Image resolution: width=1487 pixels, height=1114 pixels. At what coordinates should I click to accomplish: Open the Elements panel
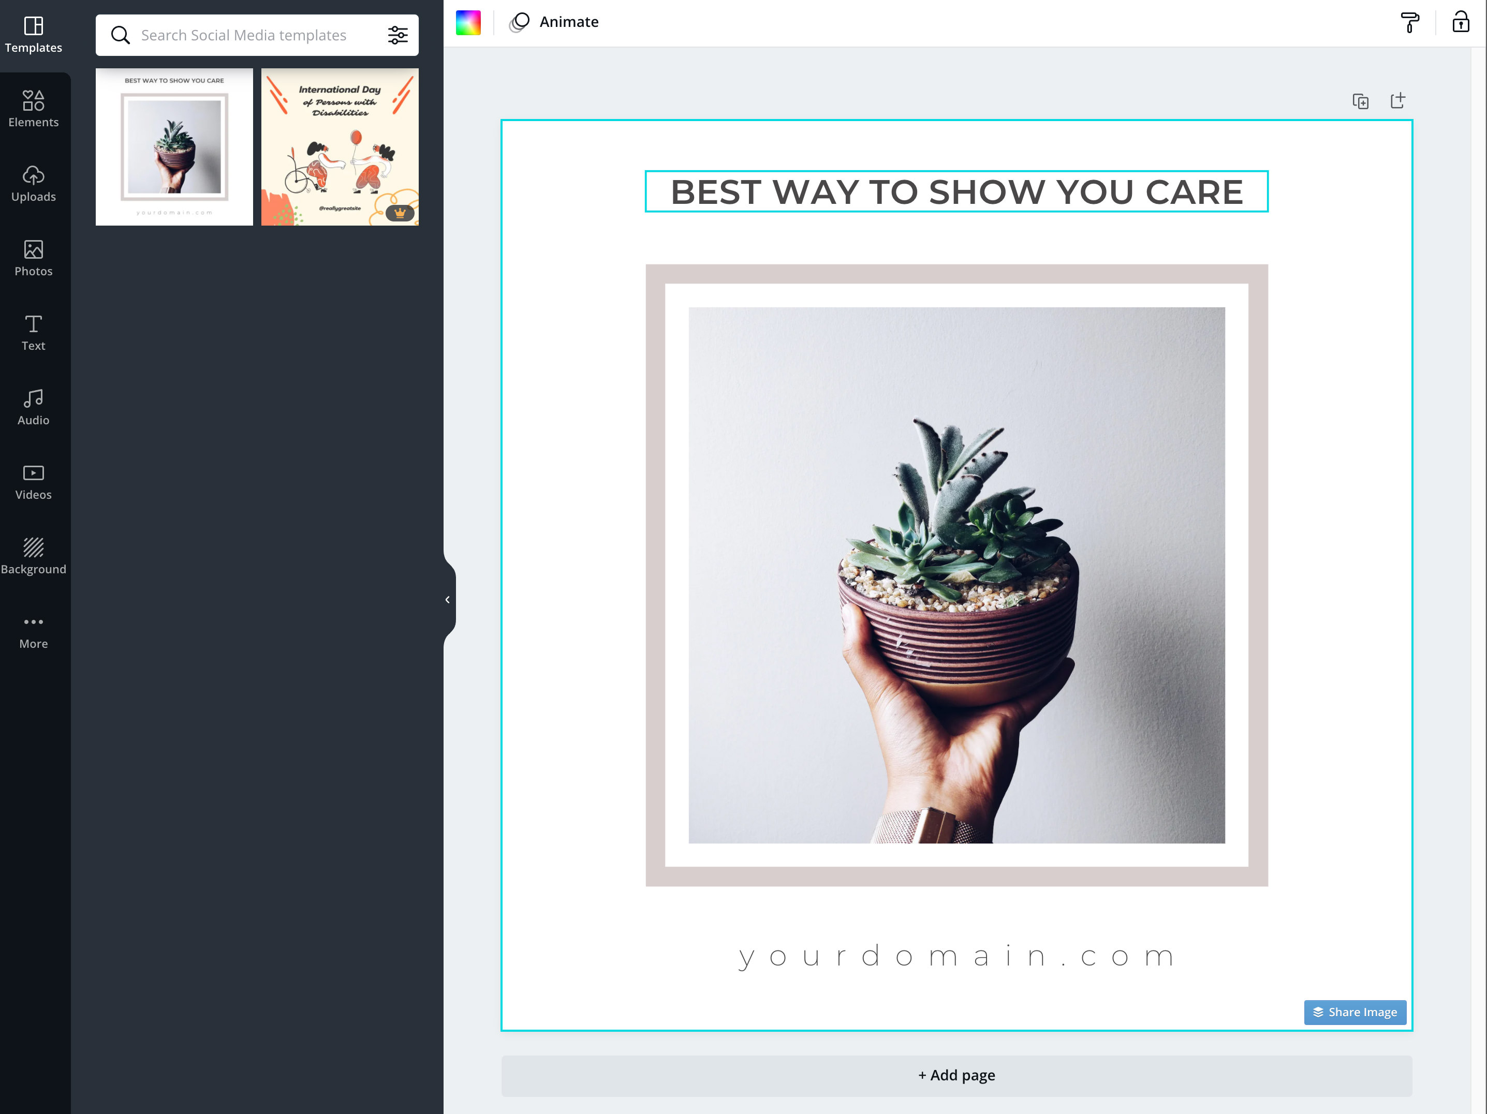33,109
